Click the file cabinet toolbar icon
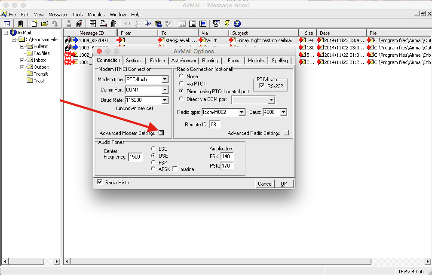This screenshot has height=275, width=432. 93,24
